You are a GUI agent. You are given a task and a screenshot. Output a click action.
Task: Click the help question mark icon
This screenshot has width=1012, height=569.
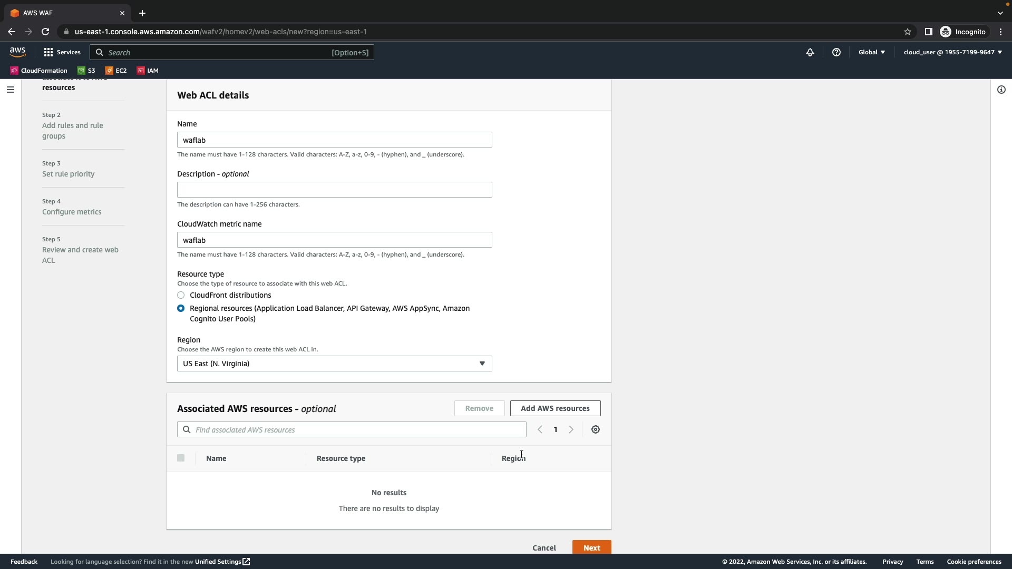tap(836, 52)
